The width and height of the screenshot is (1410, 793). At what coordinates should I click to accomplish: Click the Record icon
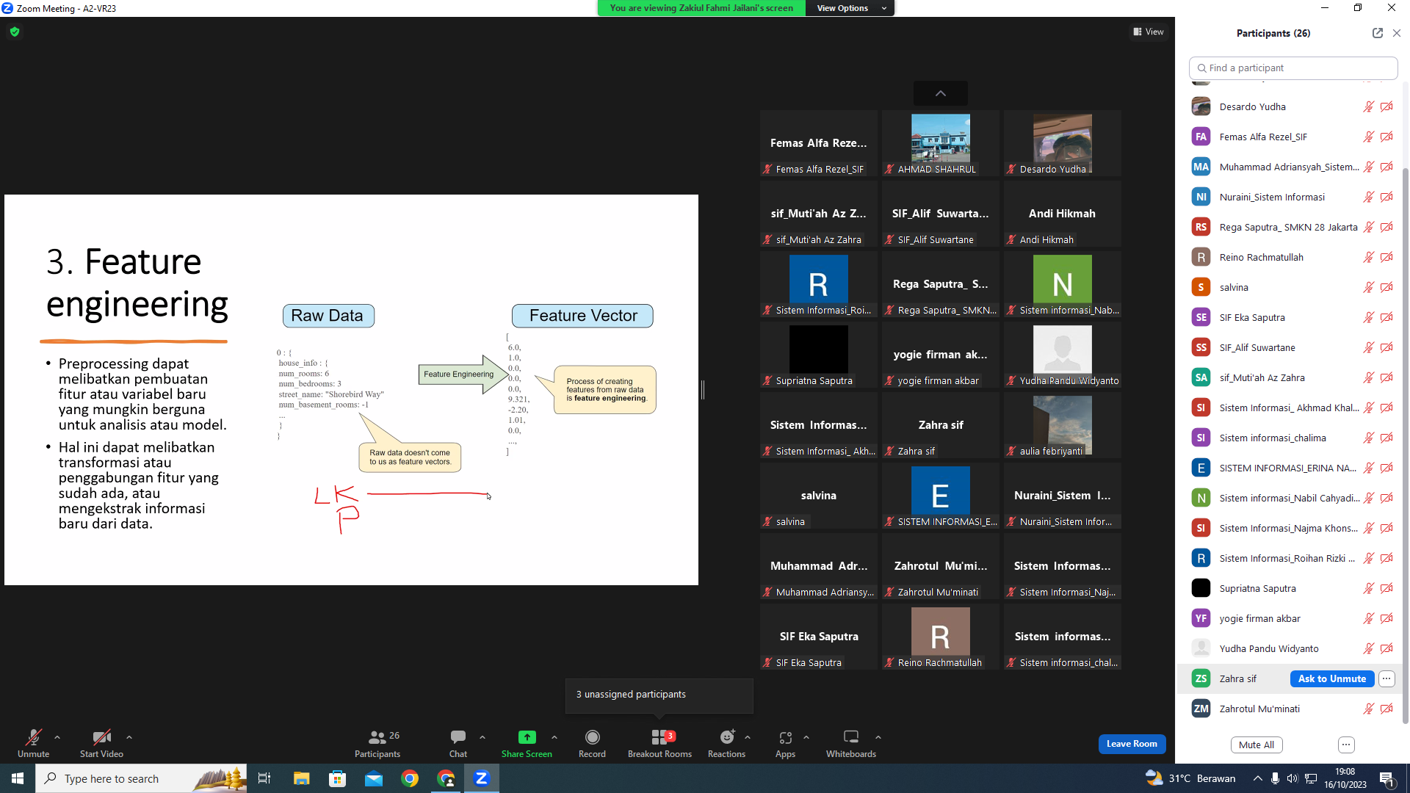(593, 737)
